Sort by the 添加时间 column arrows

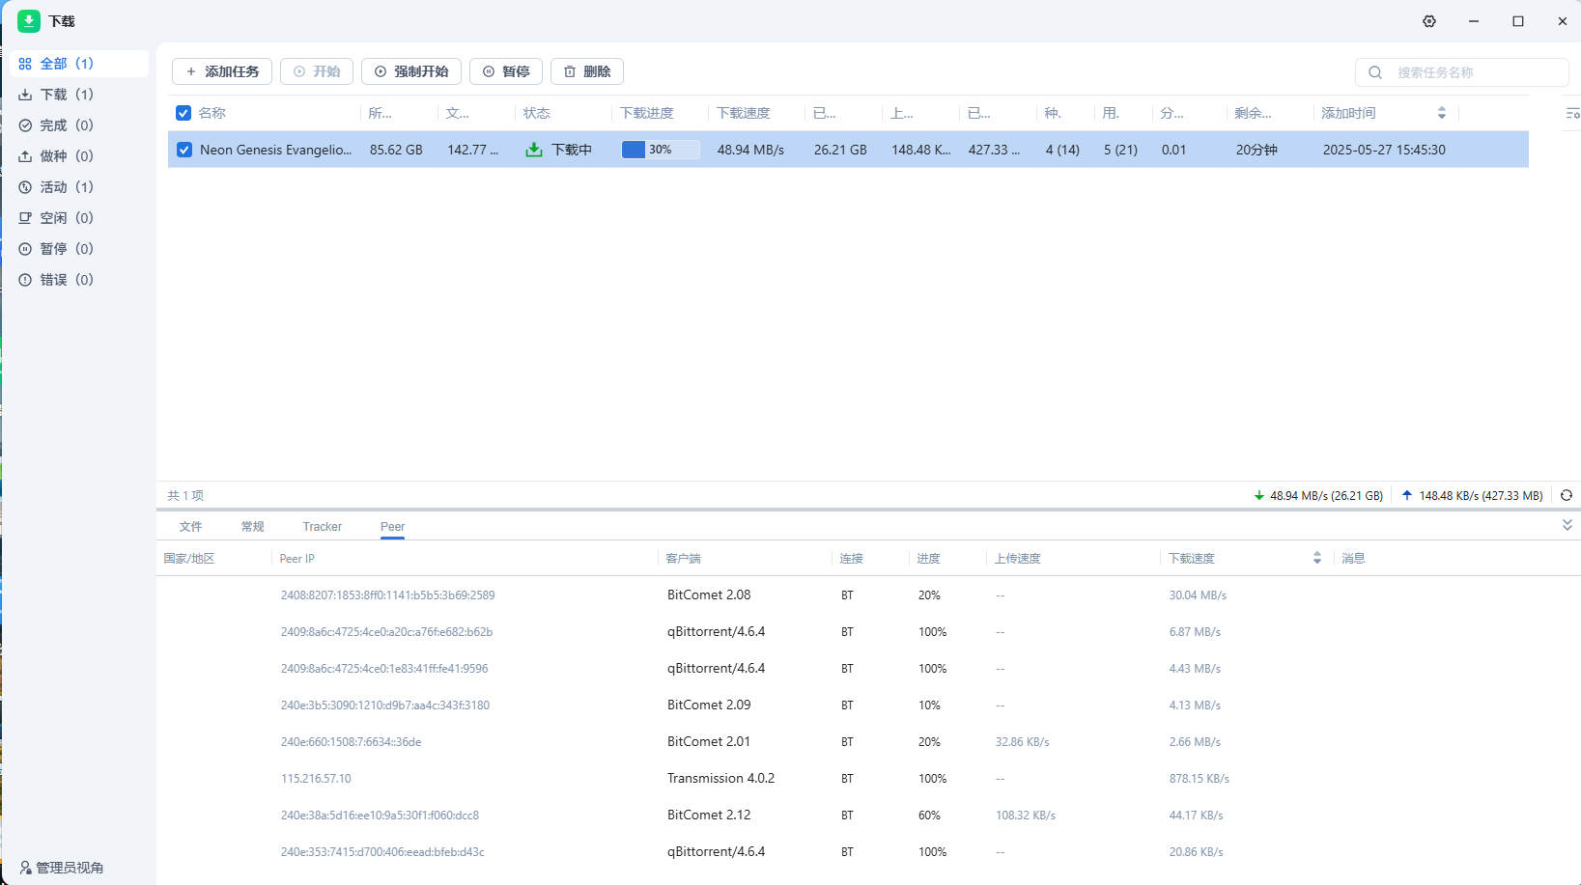pos(1442,113)
